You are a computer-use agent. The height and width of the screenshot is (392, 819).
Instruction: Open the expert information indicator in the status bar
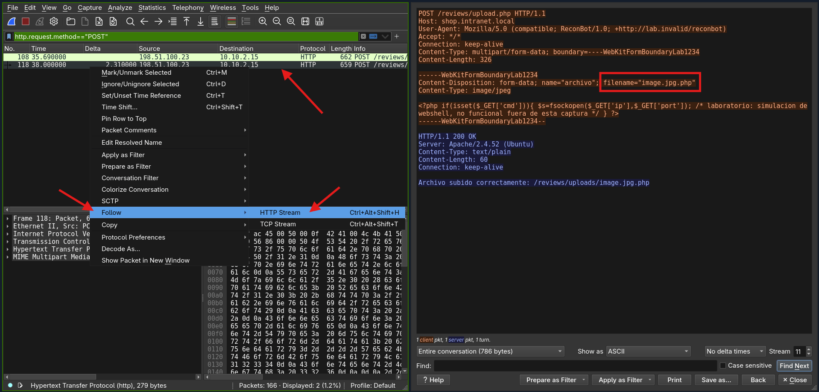coord(10,385)
